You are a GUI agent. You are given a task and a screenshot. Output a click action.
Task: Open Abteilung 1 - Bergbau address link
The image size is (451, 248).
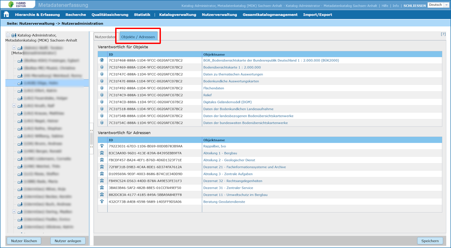tap(220, 153)
